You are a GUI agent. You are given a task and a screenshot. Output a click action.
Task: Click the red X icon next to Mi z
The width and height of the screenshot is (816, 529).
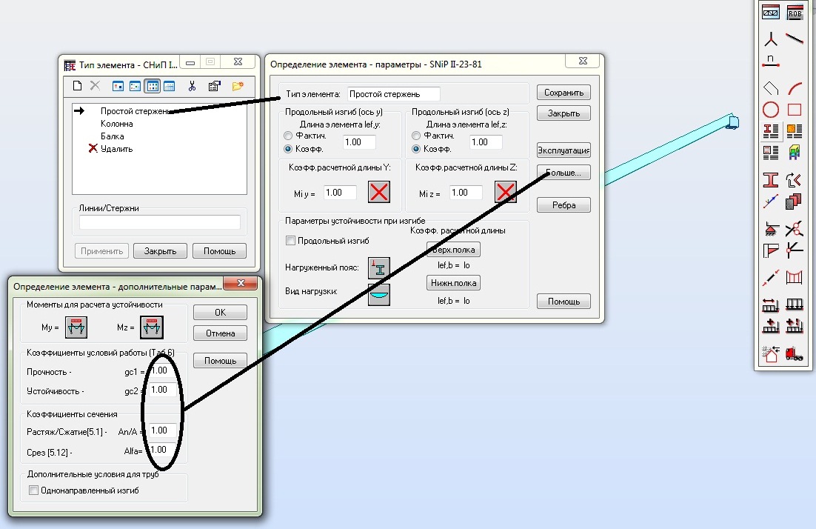click(x=505, y=192)
